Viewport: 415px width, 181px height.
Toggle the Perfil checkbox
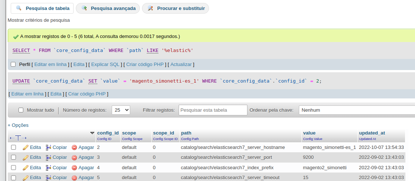point(13,65)
